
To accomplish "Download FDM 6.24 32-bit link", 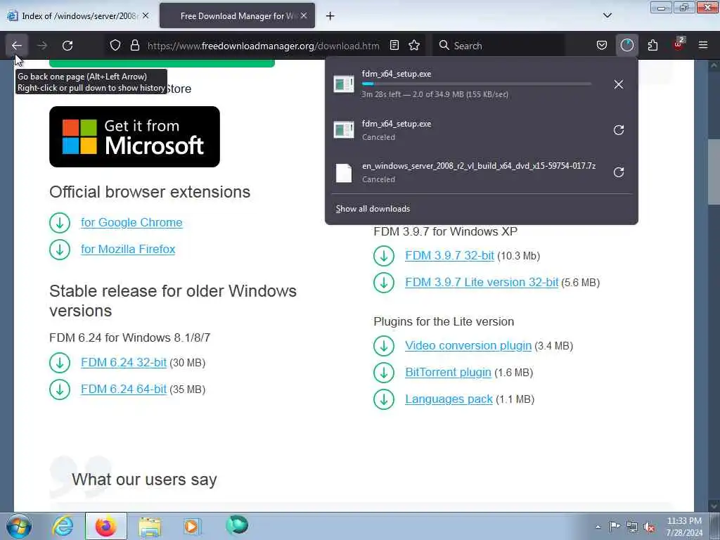I will point(124,363).
